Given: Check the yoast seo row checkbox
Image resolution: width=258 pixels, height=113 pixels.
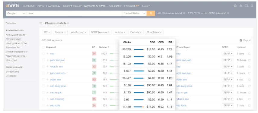Looking at the screenshot, I should click(43, 80).
